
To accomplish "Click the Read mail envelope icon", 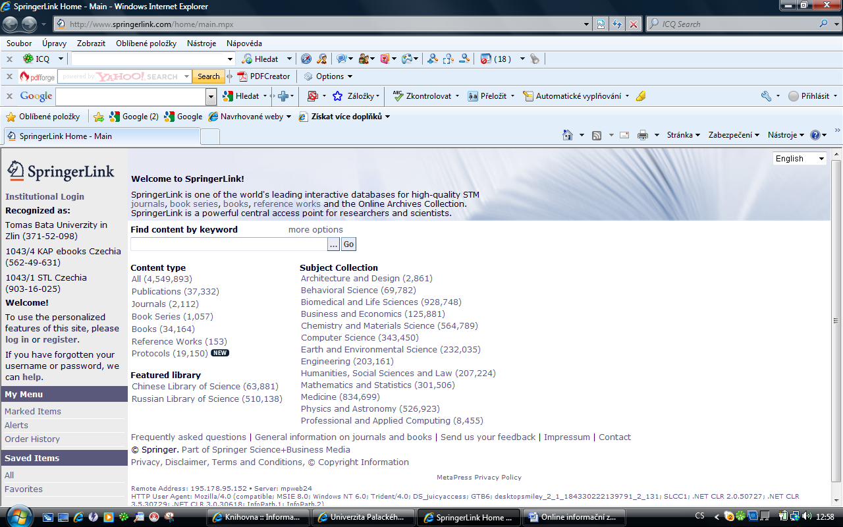I will pos(624,135).
